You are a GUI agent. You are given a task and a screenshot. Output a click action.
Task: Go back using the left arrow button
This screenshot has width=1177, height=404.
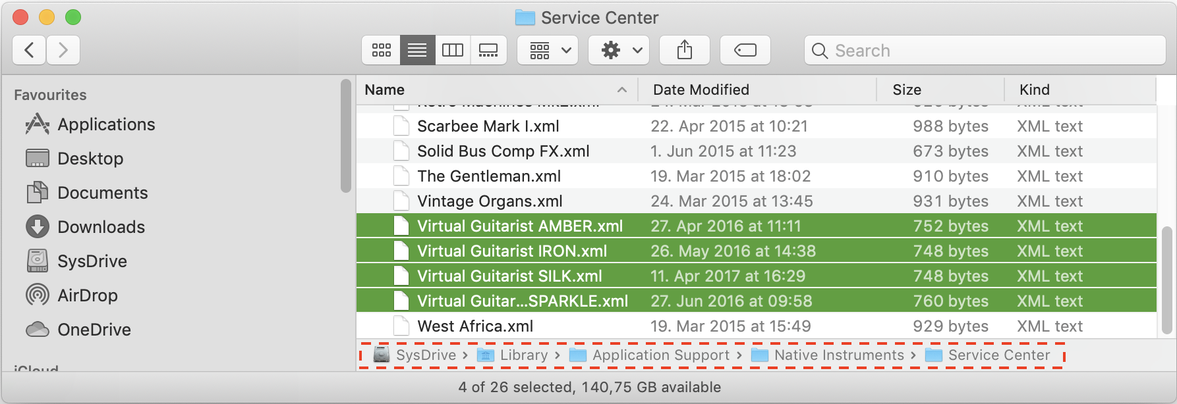[29, 50]
